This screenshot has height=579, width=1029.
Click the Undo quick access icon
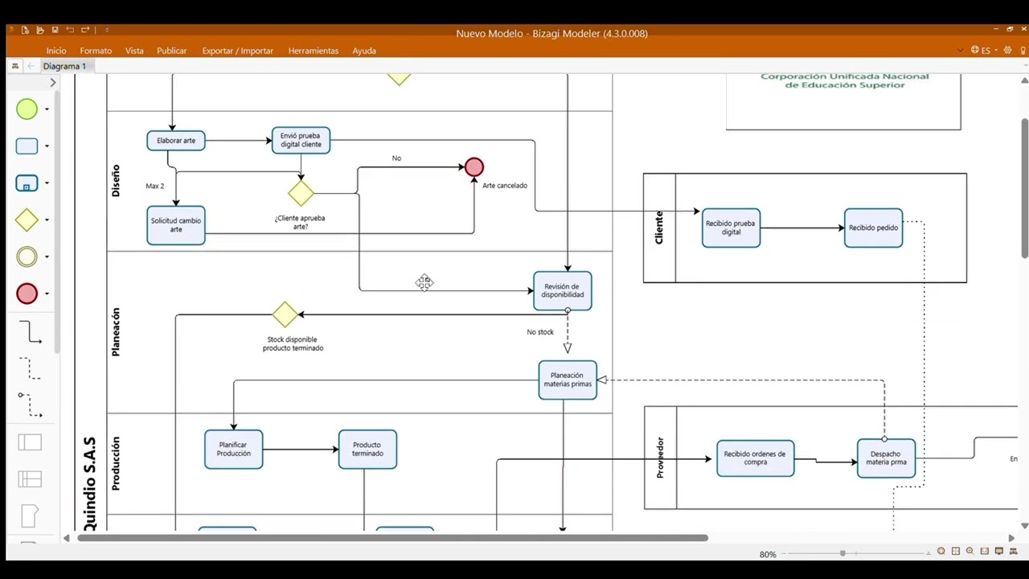point(70,30)
